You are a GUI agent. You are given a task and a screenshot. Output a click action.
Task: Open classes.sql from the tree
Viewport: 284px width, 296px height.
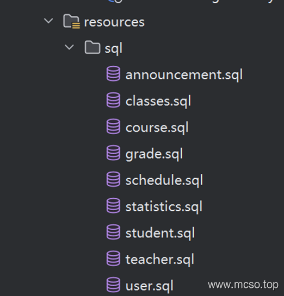click(158, 102)
